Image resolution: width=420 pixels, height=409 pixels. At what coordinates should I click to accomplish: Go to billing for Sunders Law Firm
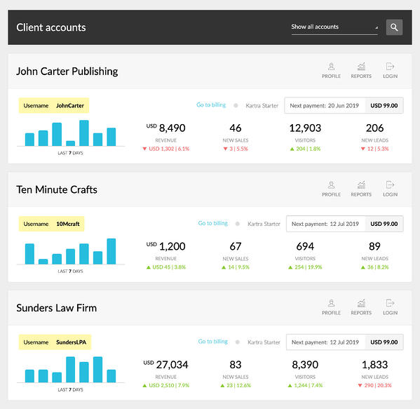pyautogui.click(x=213, y=342)
